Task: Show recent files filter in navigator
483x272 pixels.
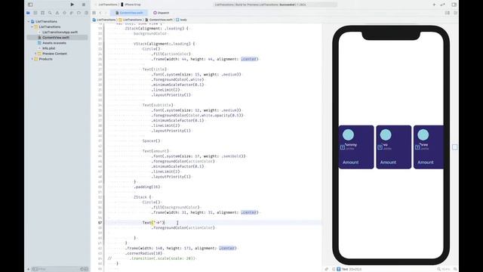Action: point(82,269)
